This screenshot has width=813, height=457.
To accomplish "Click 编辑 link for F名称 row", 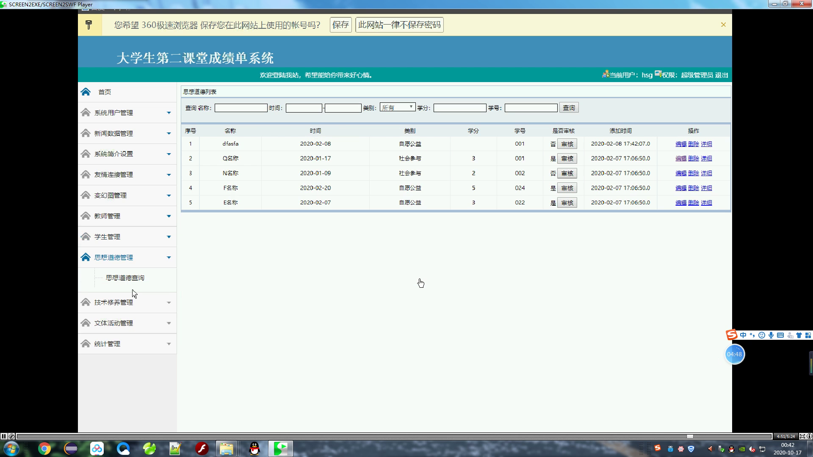I will pos(681,188).
